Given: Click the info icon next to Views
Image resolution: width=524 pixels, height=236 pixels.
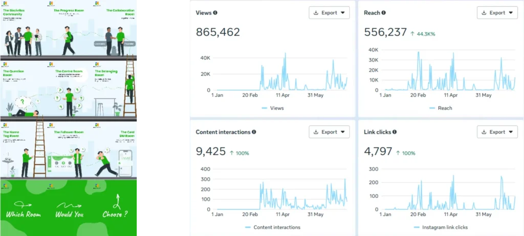Looking at the screenshot, I should pyautogui.click(x=215, y=13).
